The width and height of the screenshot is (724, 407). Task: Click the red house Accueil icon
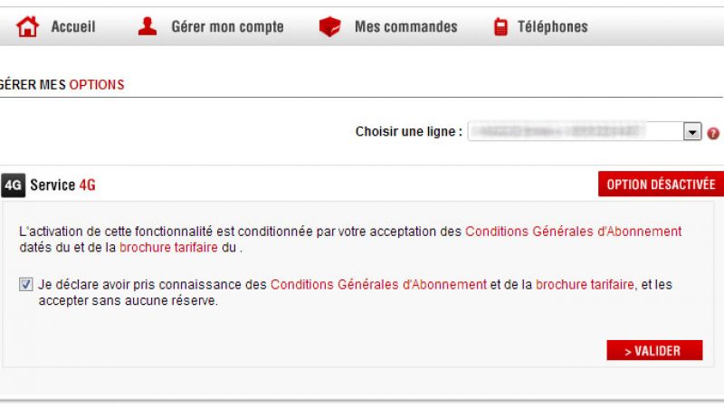click(x=28, y=26)
